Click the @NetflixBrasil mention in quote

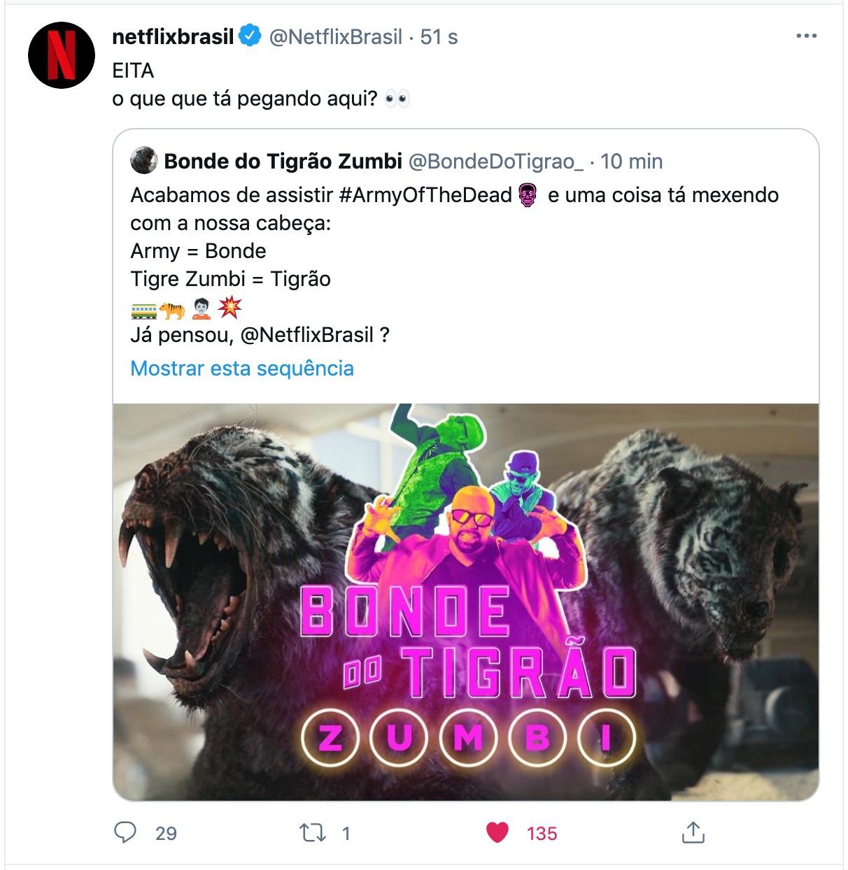pos(307,335)
